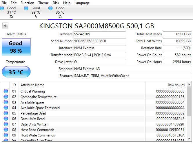Image resolution: width=193 pixels, height=144 pixels.
Task: Click status orb for Data Units Written row
Action: [x=6, y=124]
